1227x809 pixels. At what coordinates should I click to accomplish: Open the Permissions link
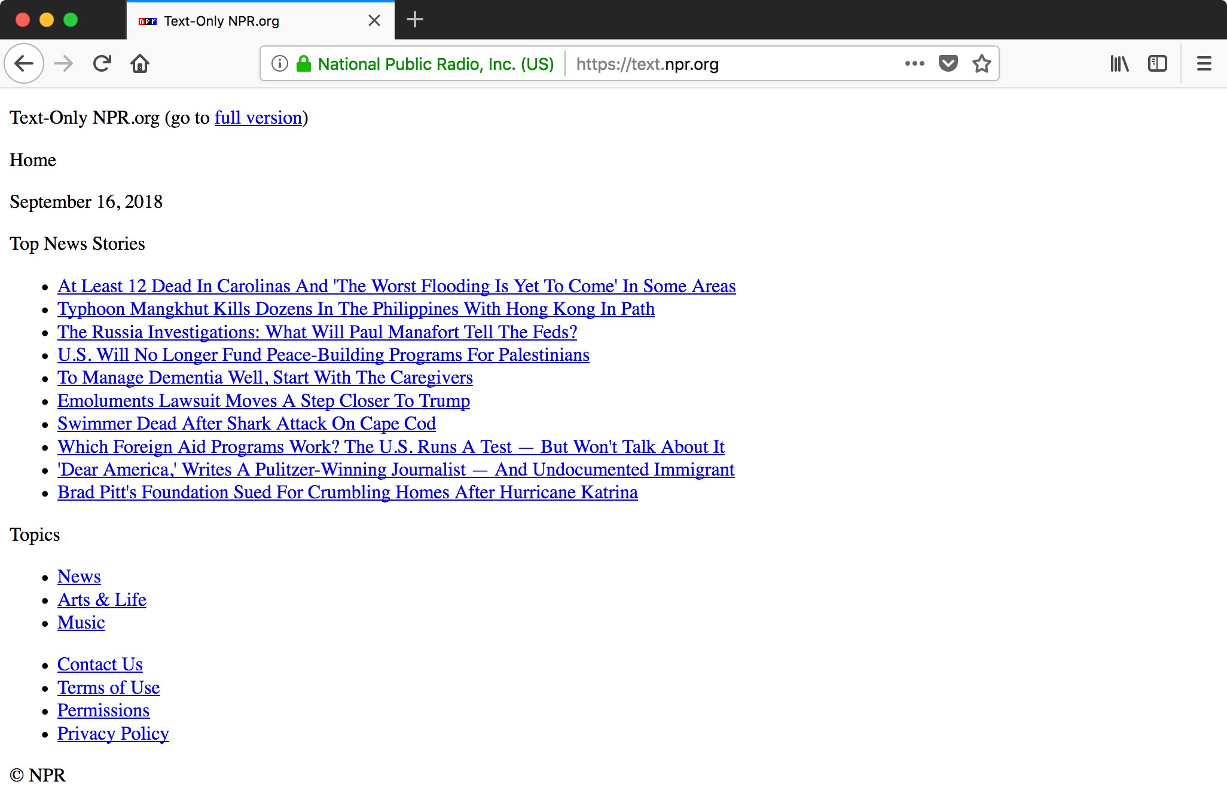click(x=103, y=710)
